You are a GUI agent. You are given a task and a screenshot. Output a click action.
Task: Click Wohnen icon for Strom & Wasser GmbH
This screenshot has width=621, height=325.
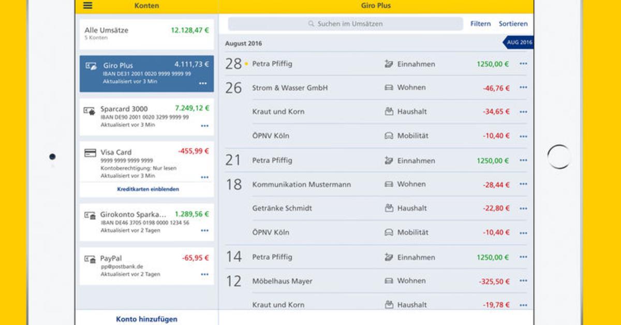[x=389, y=88]
